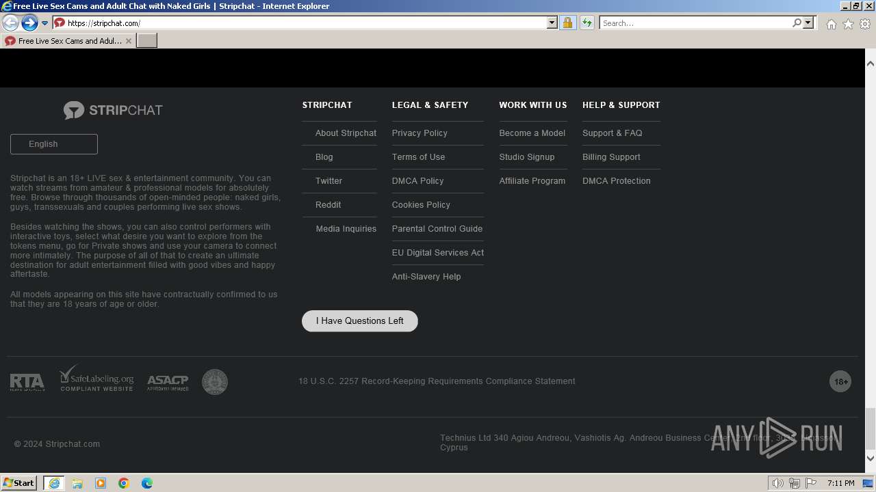Open the Blog link

[x=324, y=157]
